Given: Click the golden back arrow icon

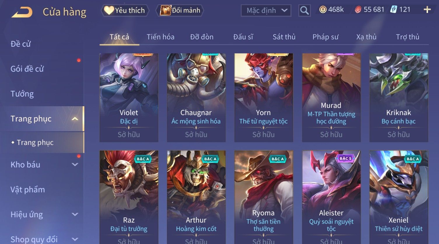Looking at the screenshot, I should click(22, 12).
